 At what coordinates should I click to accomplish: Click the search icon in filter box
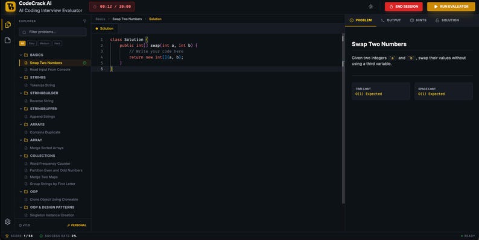point(25,32)
